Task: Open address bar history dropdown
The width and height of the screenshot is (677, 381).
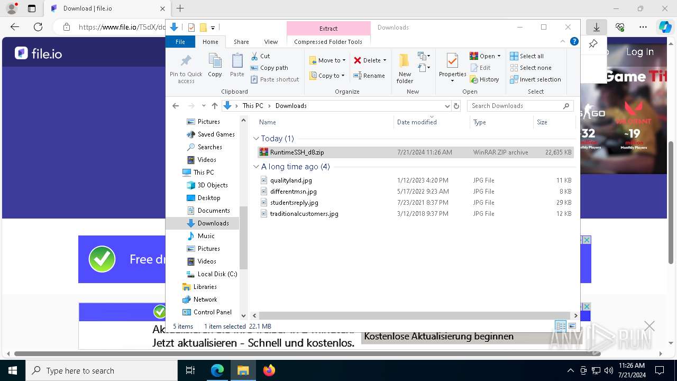Action: click(447, 106)
